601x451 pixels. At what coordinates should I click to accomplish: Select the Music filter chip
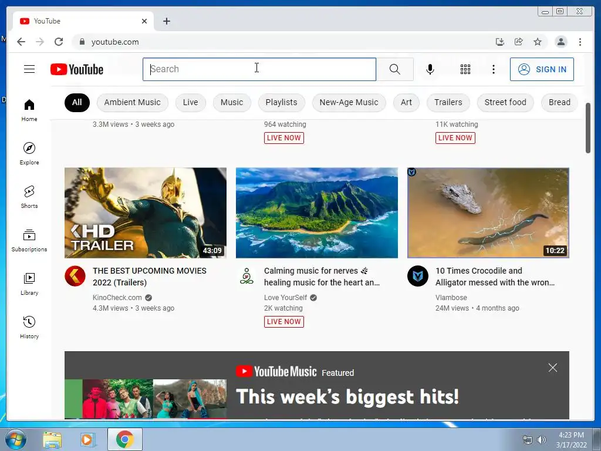232,102
